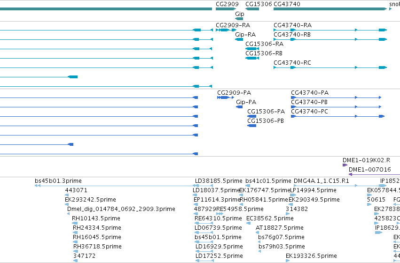Click the Gip gene label
This screenshot has width=400, height=263.
tap(240, 14)
